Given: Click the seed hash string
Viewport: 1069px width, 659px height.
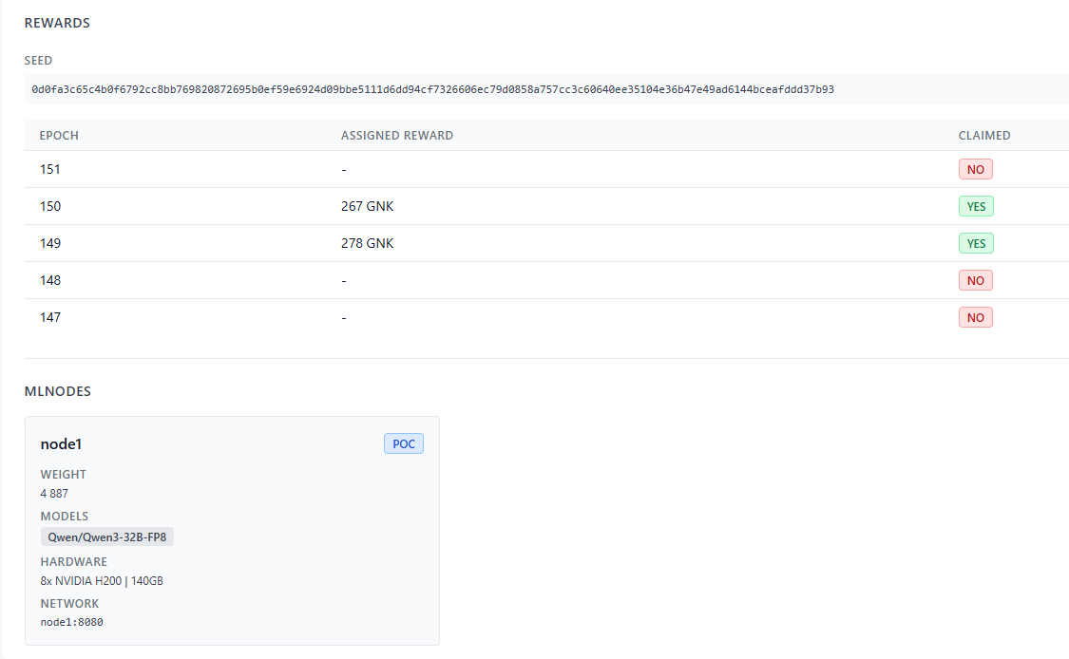Looking at the screenshot, I should (x=432, y=89).
